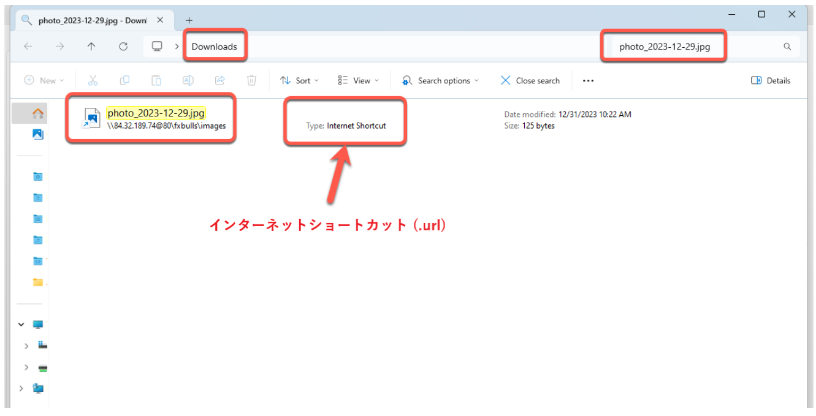Screen dimensions: 816x416
Task: Click the Cut scissors icon
Action: coord(93,80)
